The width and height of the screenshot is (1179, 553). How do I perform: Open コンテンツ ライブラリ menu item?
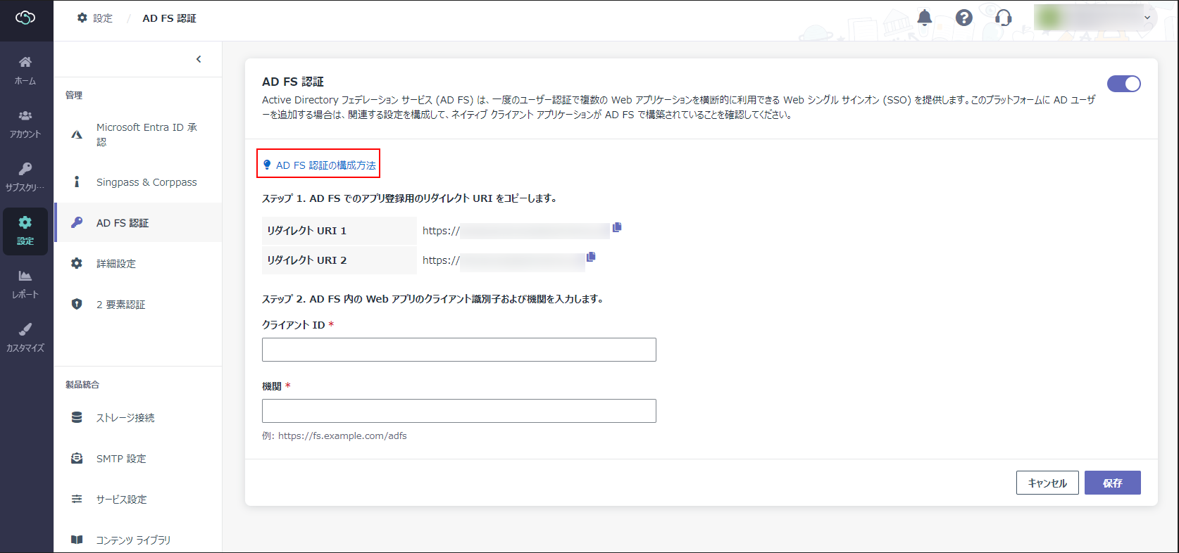pos(138,540)
